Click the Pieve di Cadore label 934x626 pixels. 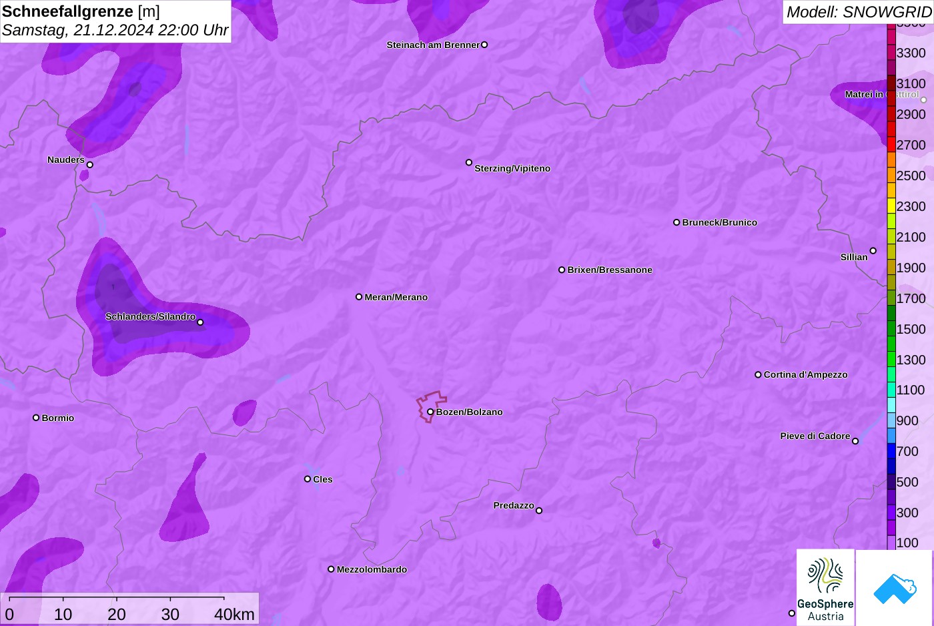click(x=815, y=436)
